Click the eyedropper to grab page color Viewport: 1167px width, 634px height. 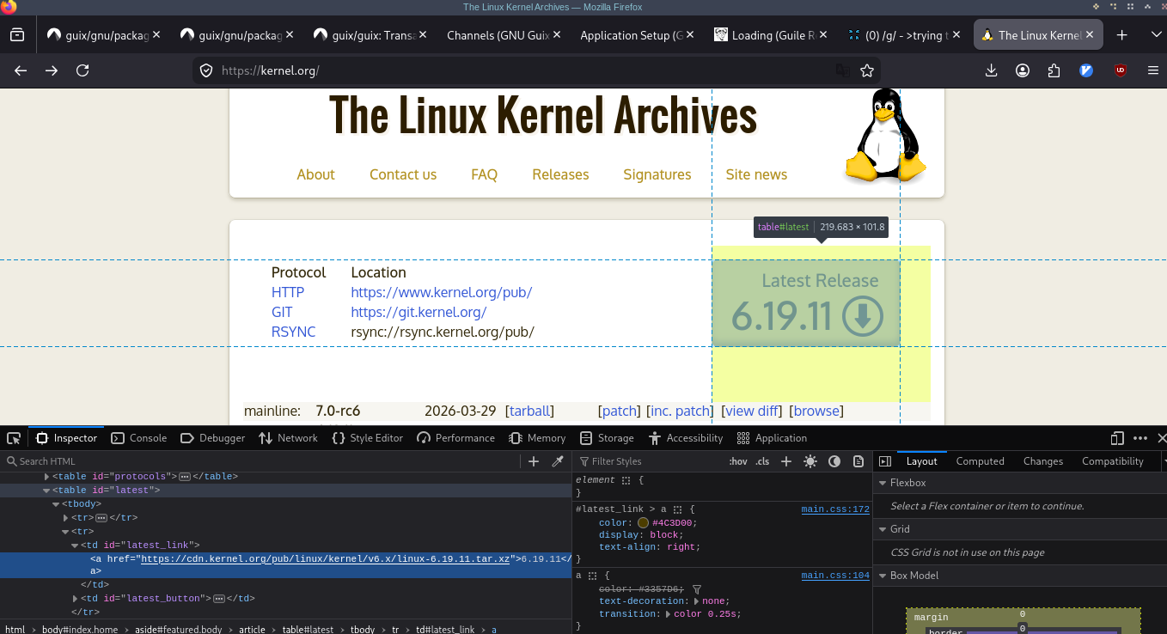557,461
